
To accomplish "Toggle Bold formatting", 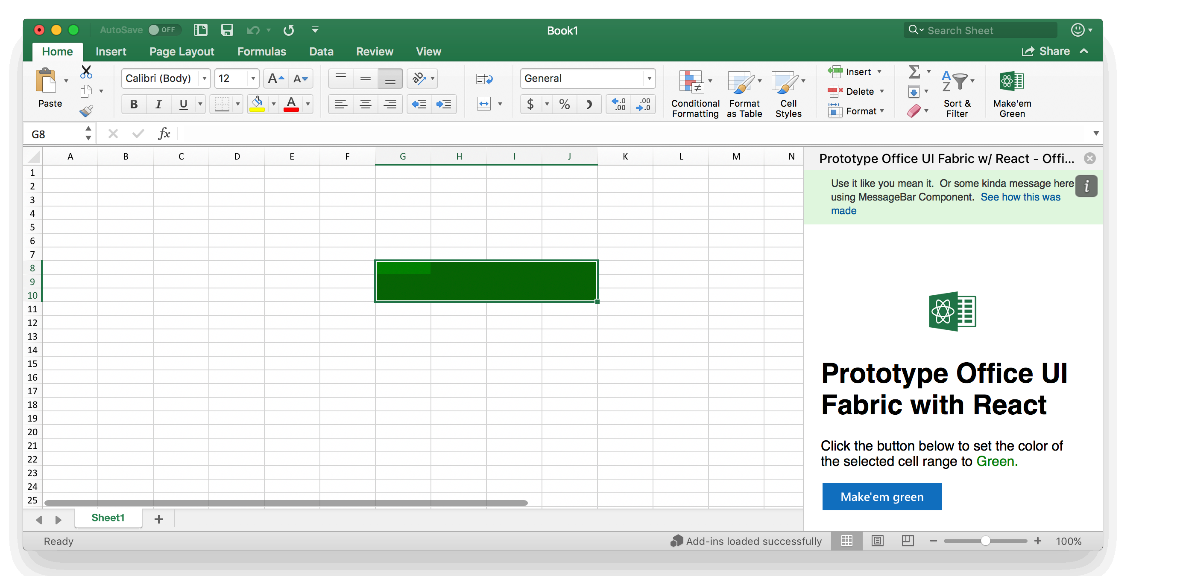I will click(x=134, y=104).
